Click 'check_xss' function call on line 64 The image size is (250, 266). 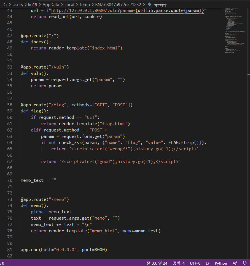tap(70, 143)
